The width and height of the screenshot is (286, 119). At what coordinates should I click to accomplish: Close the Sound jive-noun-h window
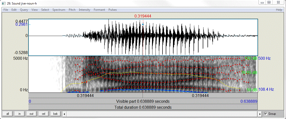pyautogui.click(x=278, y=2)
